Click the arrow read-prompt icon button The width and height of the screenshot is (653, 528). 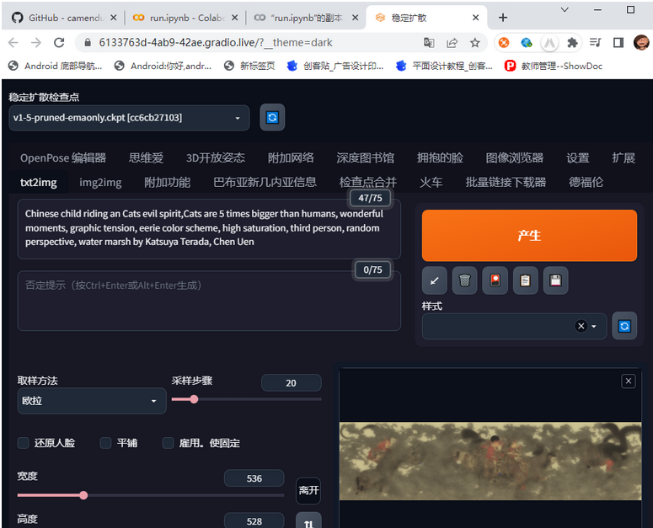click(x=435, y=281)
